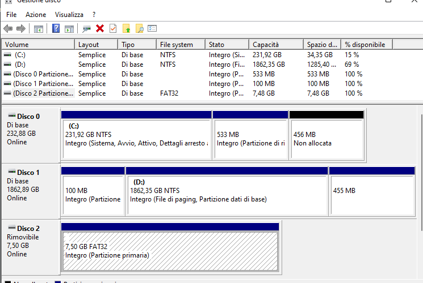
Task: Toggle the show/hide action pane icon
Action: pyautogui.click(x=69, y=29)
